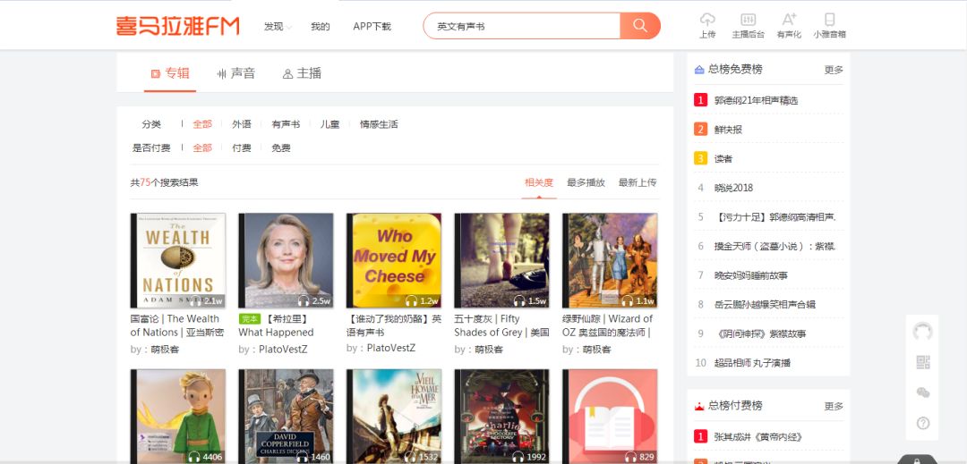Open the Vieil Homme et la Mer cover
Screen dimensions: 967x464
(394, 416)
